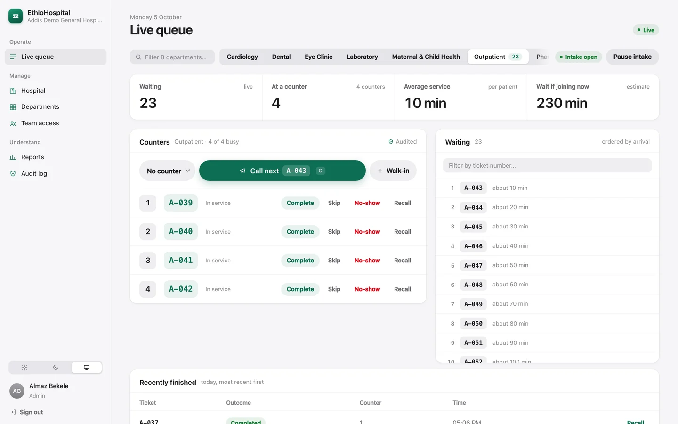Focus the Filter by ticket number field

click(x=547, y=165)
